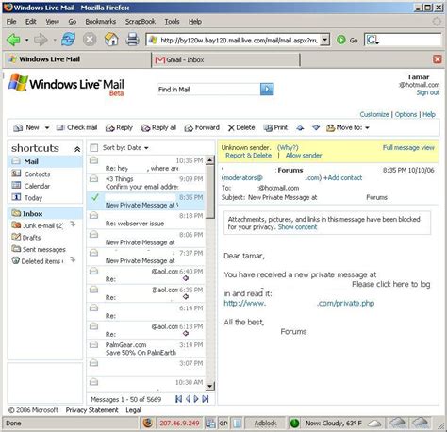Select the Re: webserver issue envelope
The image size is (447, 432).
tap(93, 216)
